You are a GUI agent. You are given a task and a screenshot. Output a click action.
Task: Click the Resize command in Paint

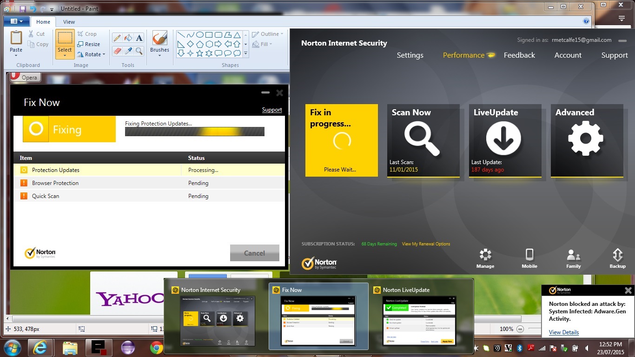pyautogui.click(x=88, y=44)
